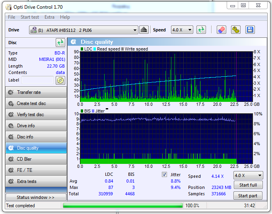Click the elapsed time 31:42
This screenshot has width=272, height=214.
pos(249,206)
